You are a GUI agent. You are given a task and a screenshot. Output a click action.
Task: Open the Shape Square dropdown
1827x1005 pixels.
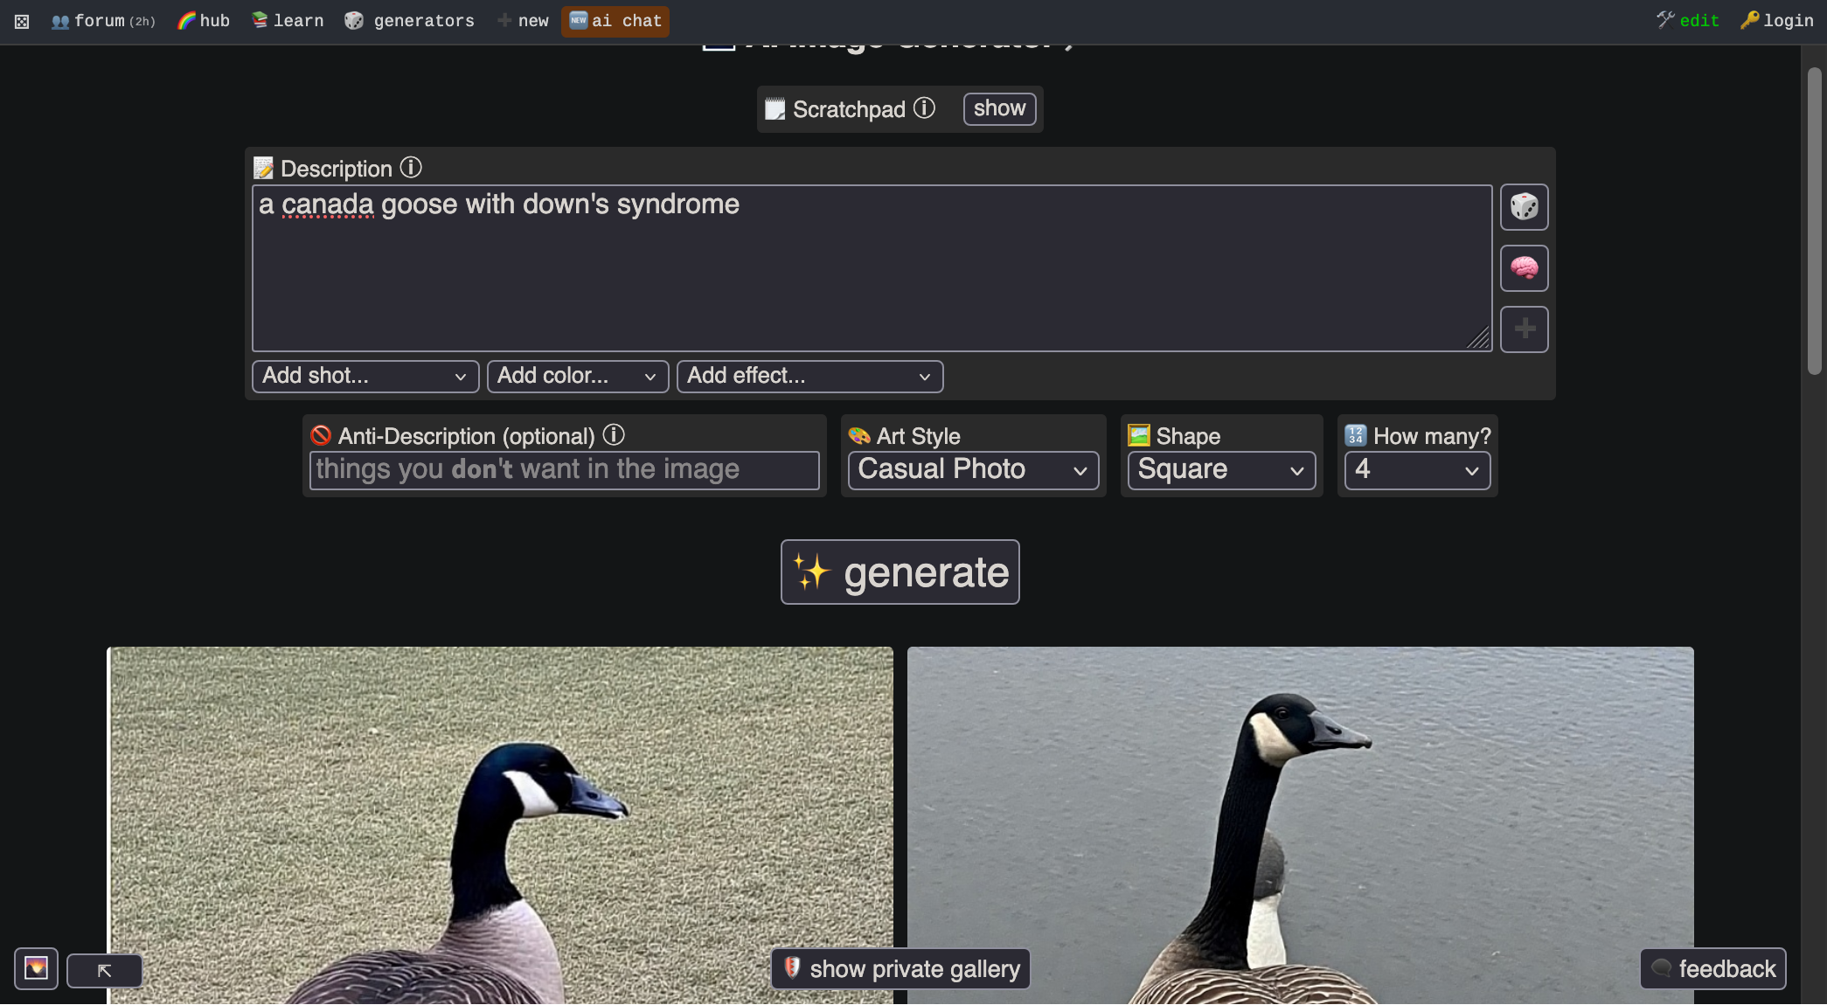click(1221, 470)
